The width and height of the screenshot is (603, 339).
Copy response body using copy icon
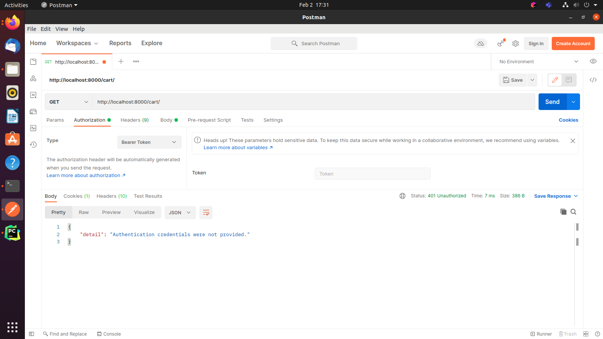[563, 212]
